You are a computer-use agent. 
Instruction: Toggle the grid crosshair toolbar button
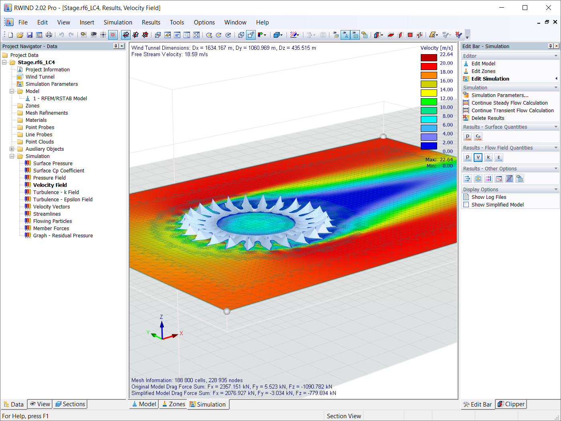coord(103,35)
